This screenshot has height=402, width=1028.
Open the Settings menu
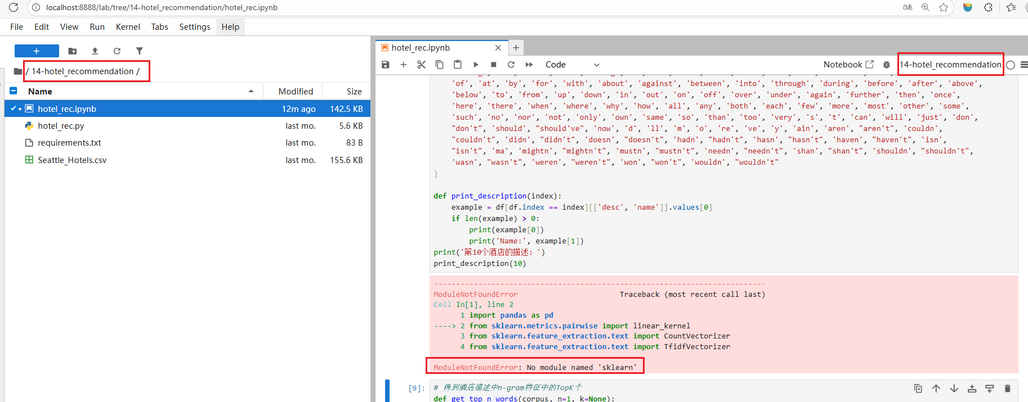[x=195, y=27]
